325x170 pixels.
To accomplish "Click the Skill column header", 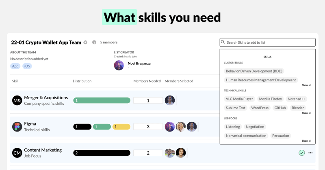I will point(15,81).
